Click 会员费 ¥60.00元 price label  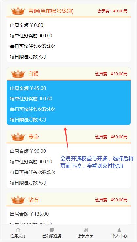111,137
